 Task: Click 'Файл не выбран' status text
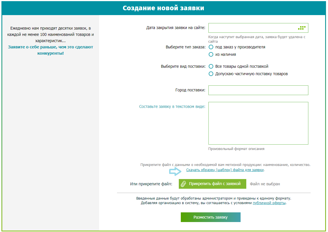[265, 184]
